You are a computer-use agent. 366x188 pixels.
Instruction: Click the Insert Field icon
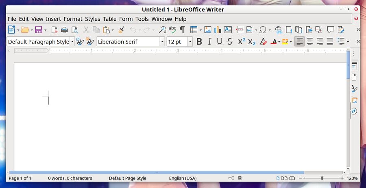coord(249,30)
